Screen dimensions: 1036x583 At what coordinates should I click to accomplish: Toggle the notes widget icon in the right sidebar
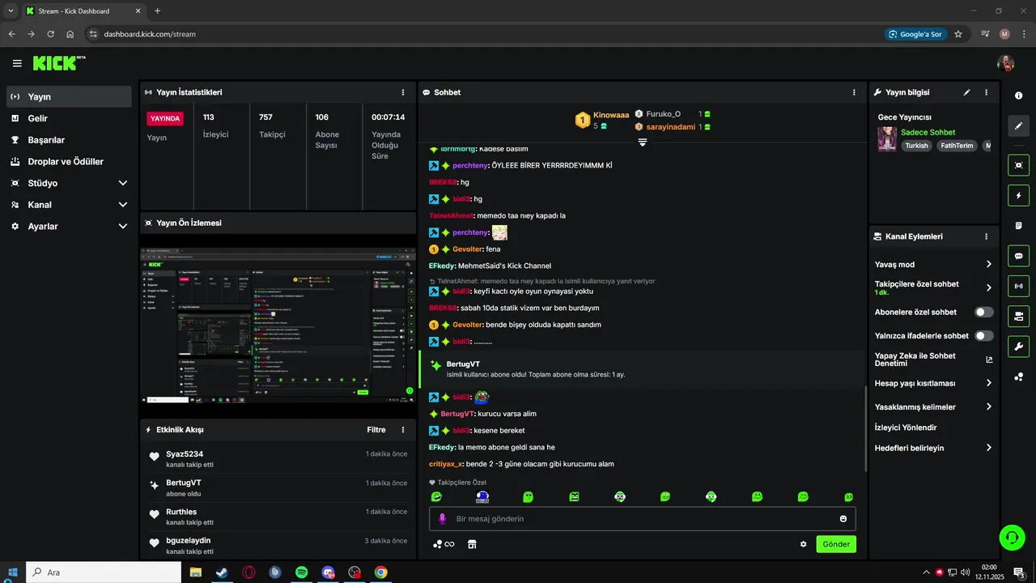tap(1018, 225)
